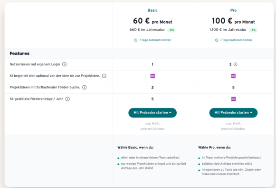Click the Basic plan title

[x=152, y=10]
